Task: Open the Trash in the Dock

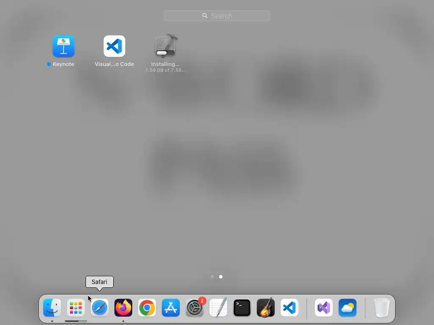Action: click(382, 308)
